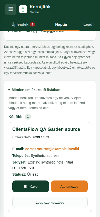This screenshot has width=100, height=217.
Task: Click the orange Átütemezés button
Action: pyautogui.click(x=69, y=186)
